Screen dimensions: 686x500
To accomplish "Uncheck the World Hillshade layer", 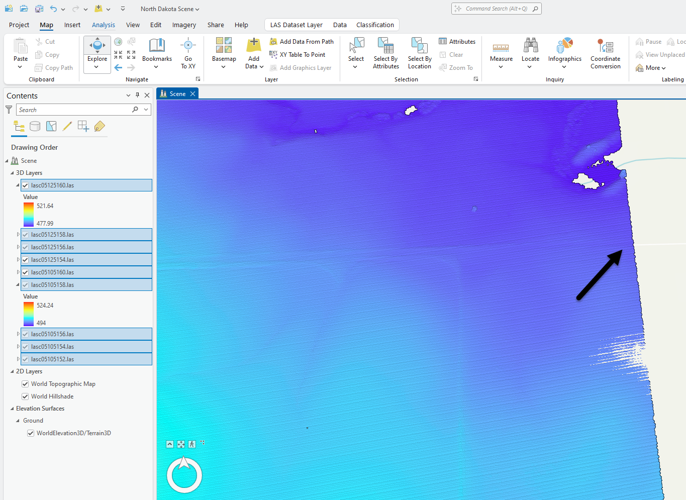I will (25, 396).
